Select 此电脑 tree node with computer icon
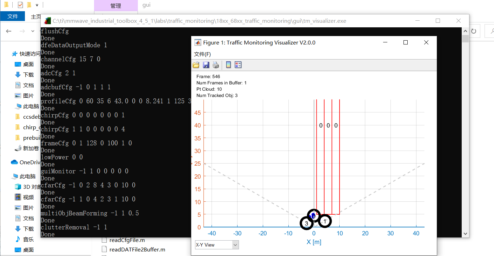 [24, 176]
